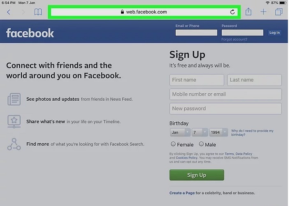Tap the Mon 7 Jan date text
The width and height of the screenshot is (290, 206).
[x=27, y=3]
